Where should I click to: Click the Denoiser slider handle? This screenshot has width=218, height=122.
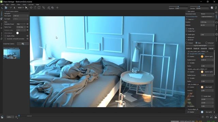(x=199, y=6)
